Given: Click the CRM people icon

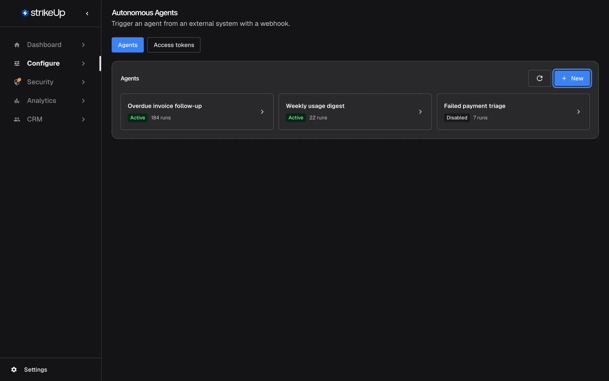Looking at the screenshot, I should pyautogui.click(x=17, y=119).
